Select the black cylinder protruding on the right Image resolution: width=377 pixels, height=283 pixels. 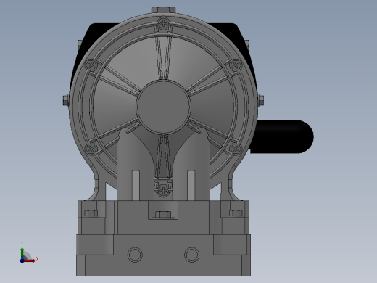pyautogui.click(x=282, y=136)
